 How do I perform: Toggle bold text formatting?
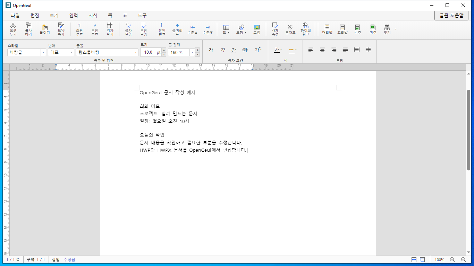[x=211, y=50]
